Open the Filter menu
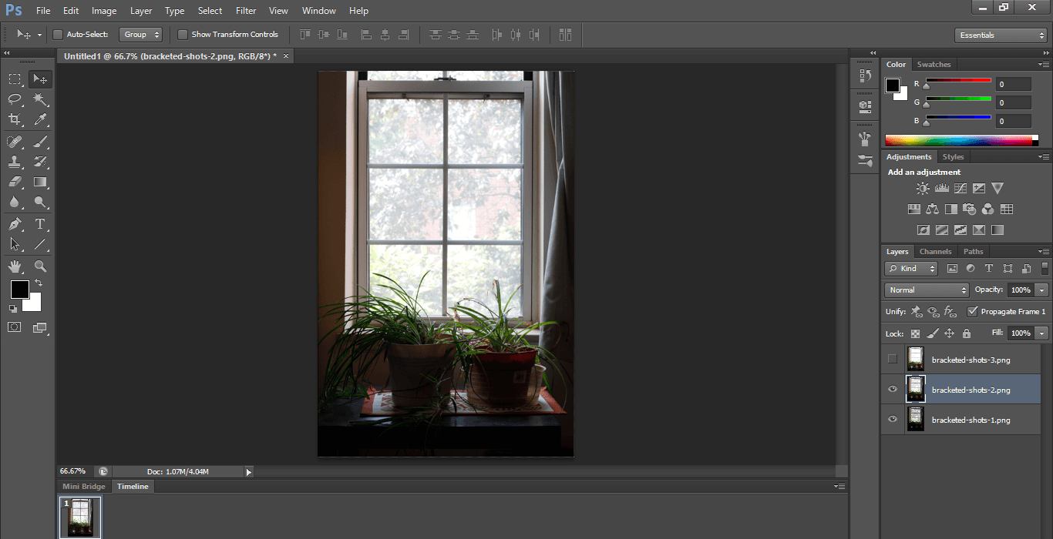Viewport: 1053px width, 539px height. [x=246, y=11]
